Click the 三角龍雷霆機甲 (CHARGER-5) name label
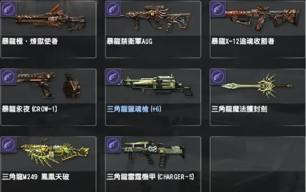The image size is (306, 192). coord(150,177)
